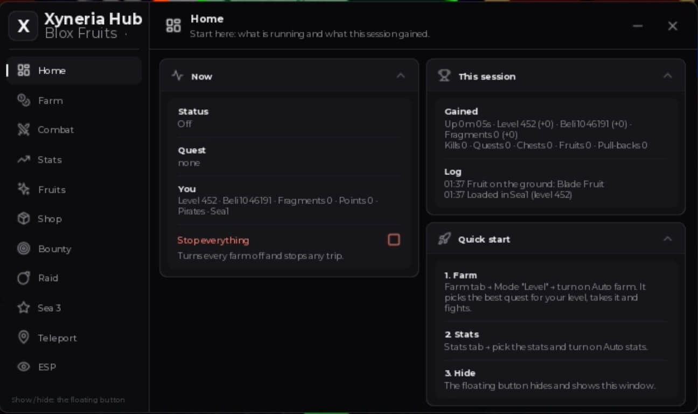Select the Combat crossed-swords icon
The image size is (698, 414).
(24, 130)
